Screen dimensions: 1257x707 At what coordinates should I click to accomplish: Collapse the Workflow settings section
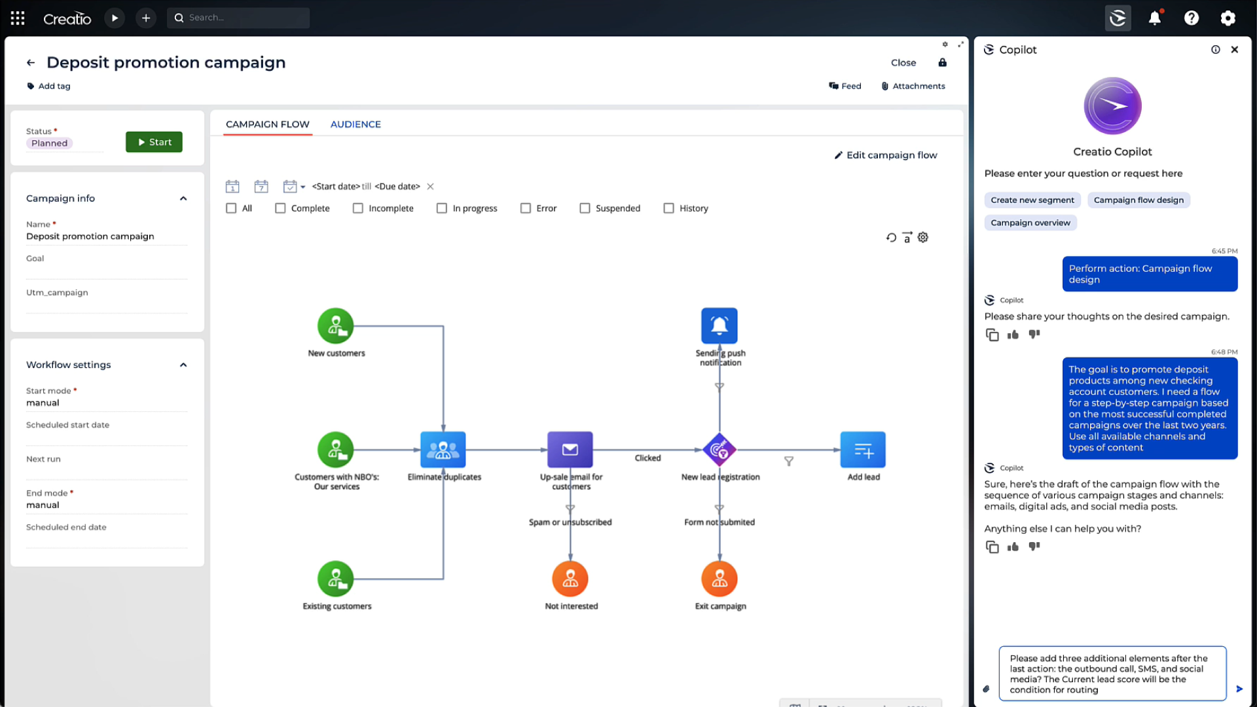pyautogui.click(x=183, y=365)
